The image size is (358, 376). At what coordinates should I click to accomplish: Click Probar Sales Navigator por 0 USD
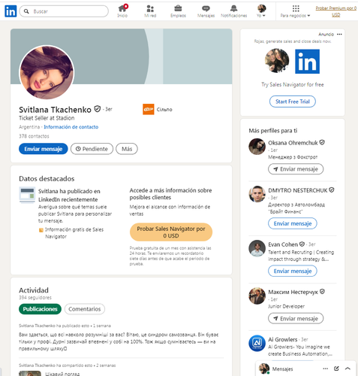[x=171, y=232]
